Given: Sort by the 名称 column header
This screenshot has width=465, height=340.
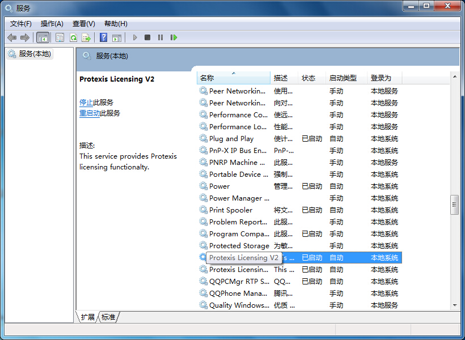Looking at the screenshot, I should [x=234, y=78].
